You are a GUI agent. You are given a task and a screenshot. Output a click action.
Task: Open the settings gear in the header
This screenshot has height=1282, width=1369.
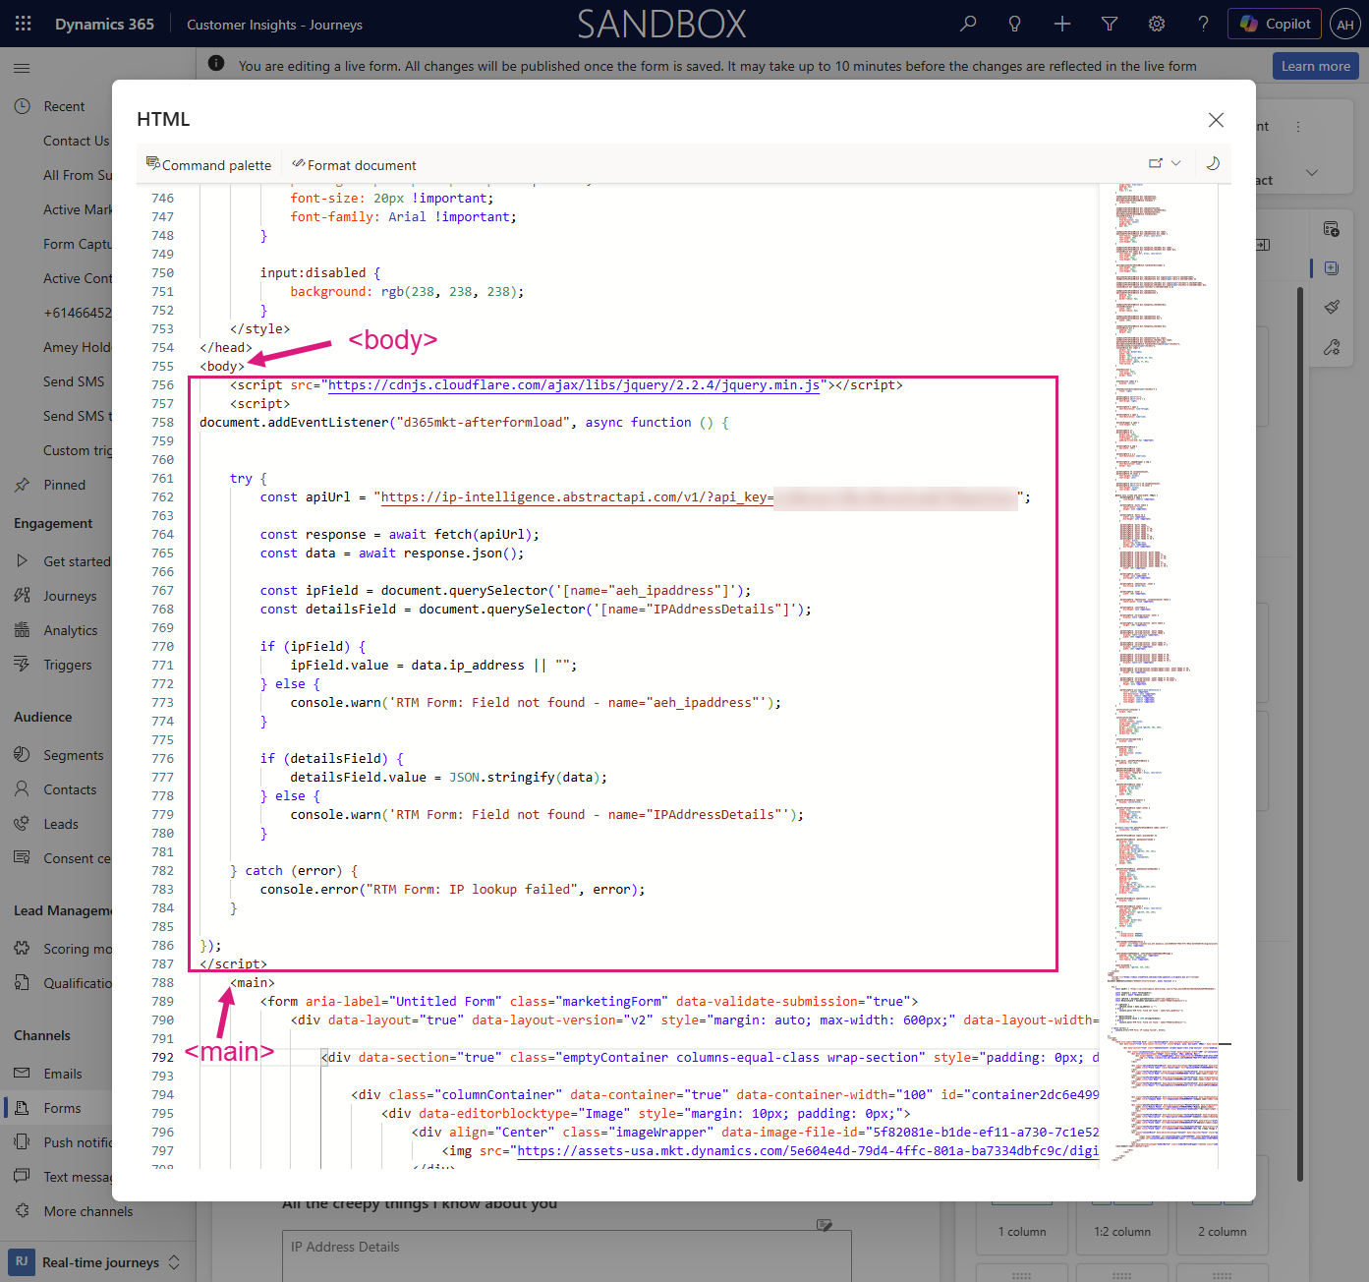1157,24
